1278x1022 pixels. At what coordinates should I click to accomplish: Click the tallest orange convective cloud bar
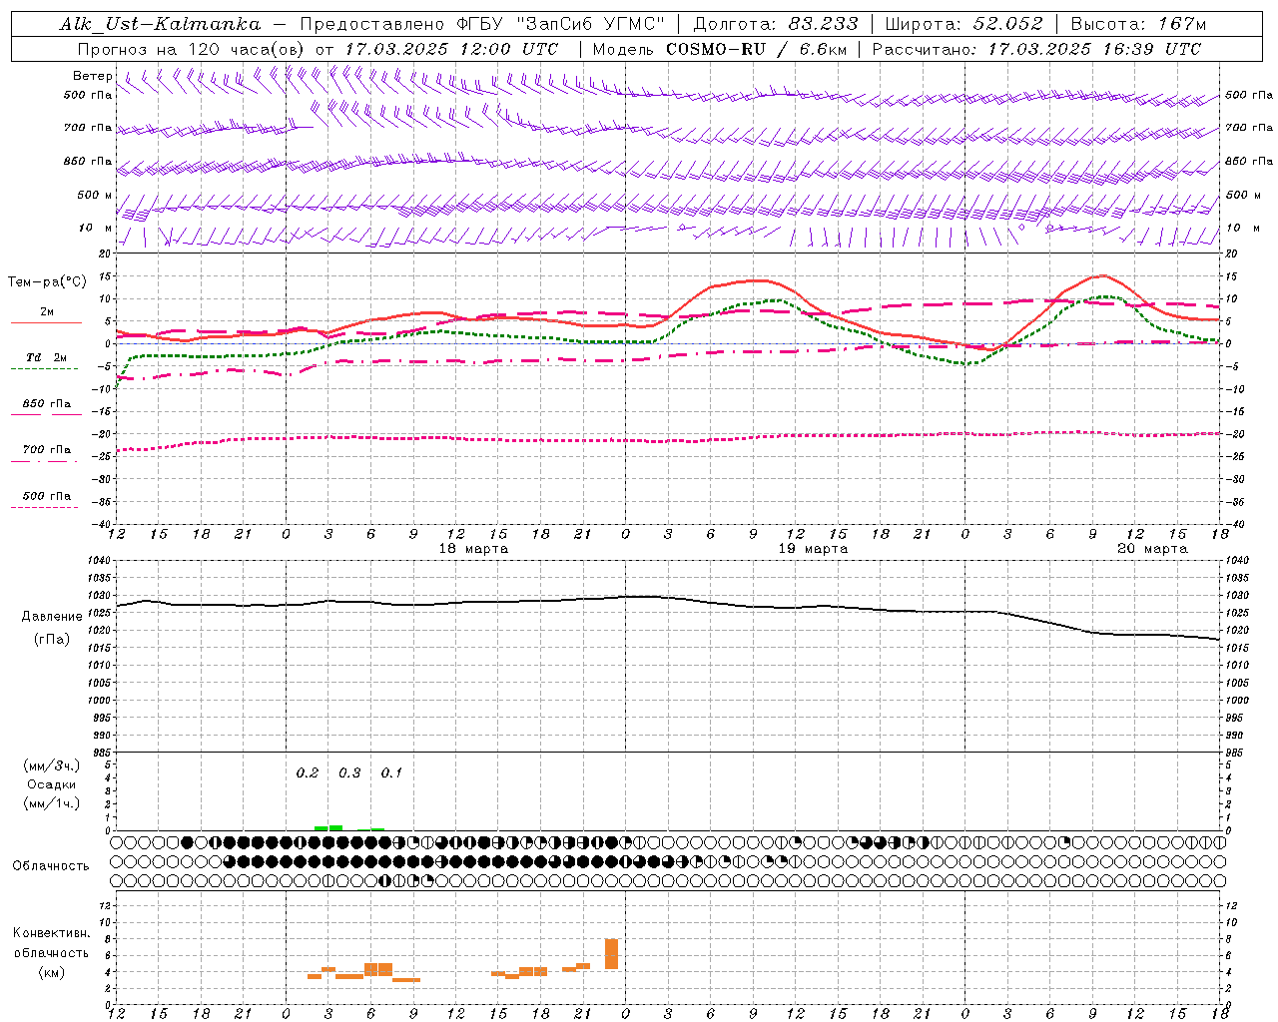click(x=611, y=953)
